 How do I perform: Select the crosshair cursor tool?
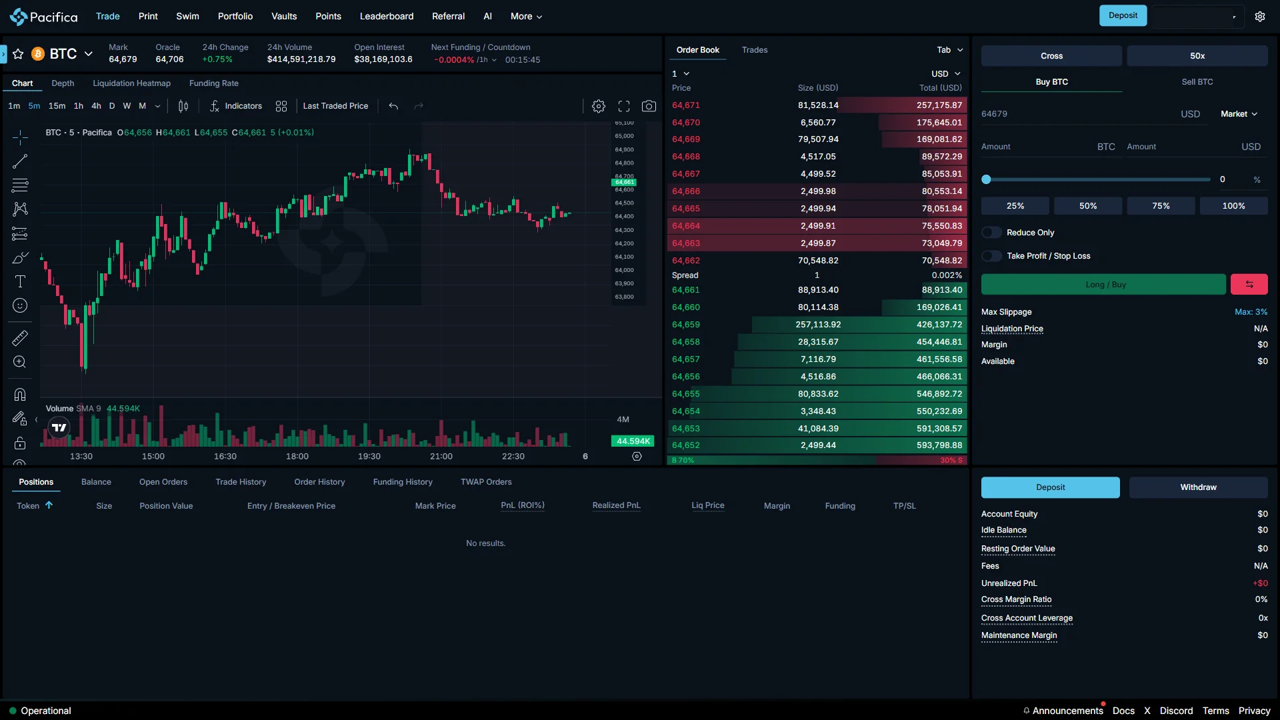[20, 137]
